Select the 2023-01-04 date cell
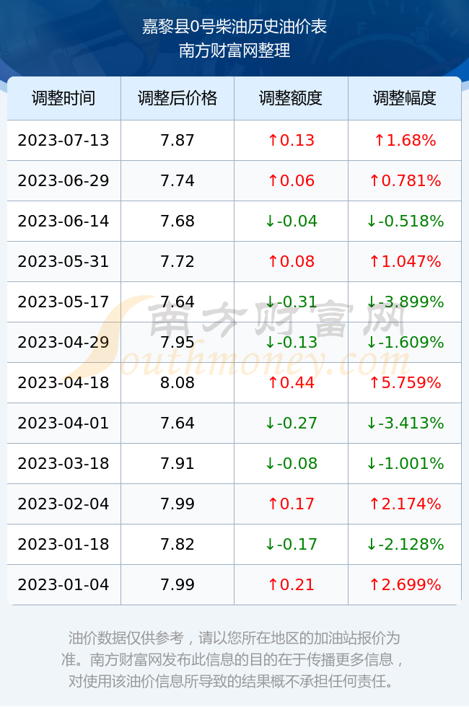 (63, 584)
